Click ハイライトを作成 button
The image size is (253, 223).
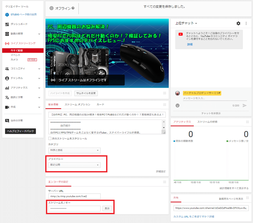point(60,93)
